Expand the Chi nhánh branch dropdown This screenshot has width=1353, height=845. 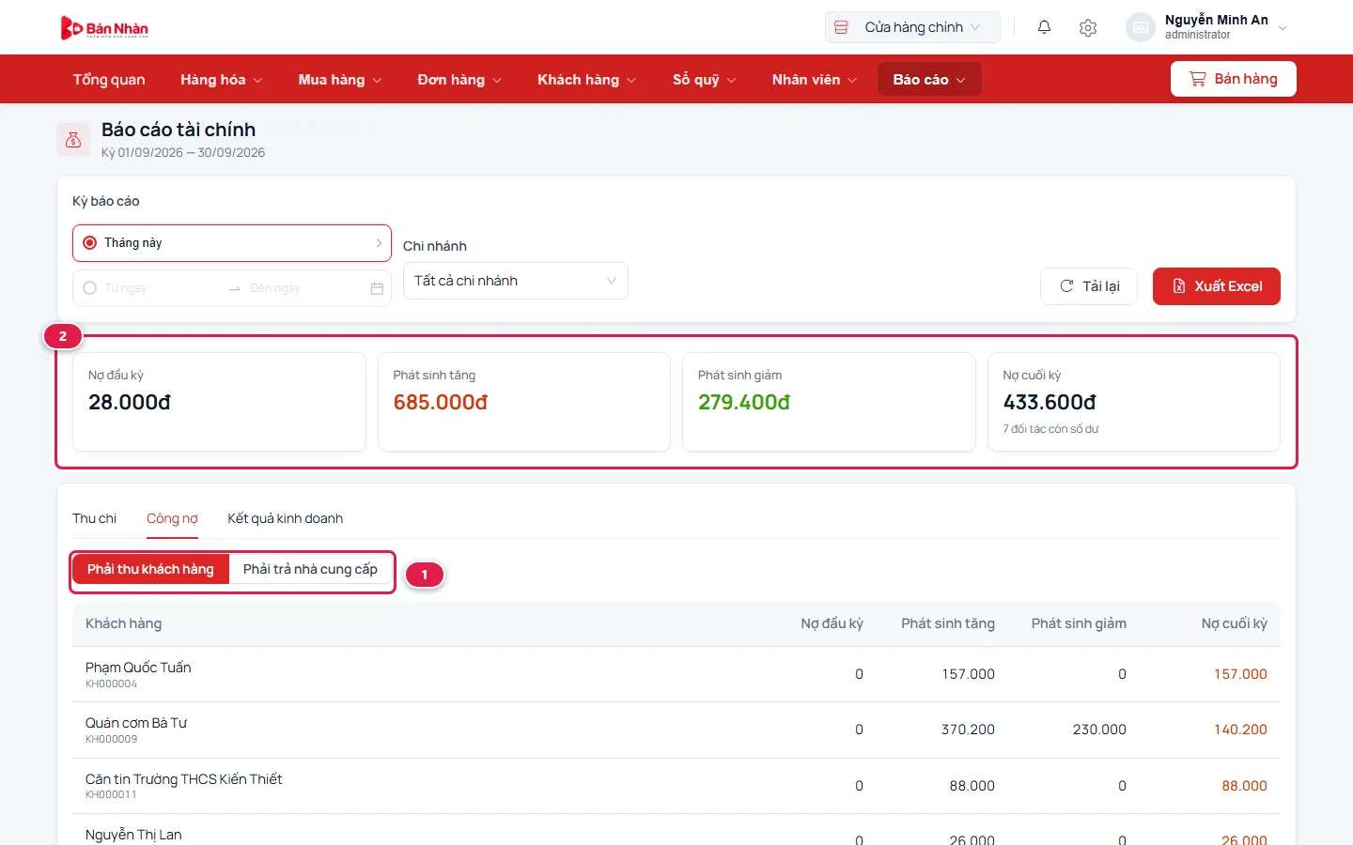pyautogui.click(x=516, y=281)
